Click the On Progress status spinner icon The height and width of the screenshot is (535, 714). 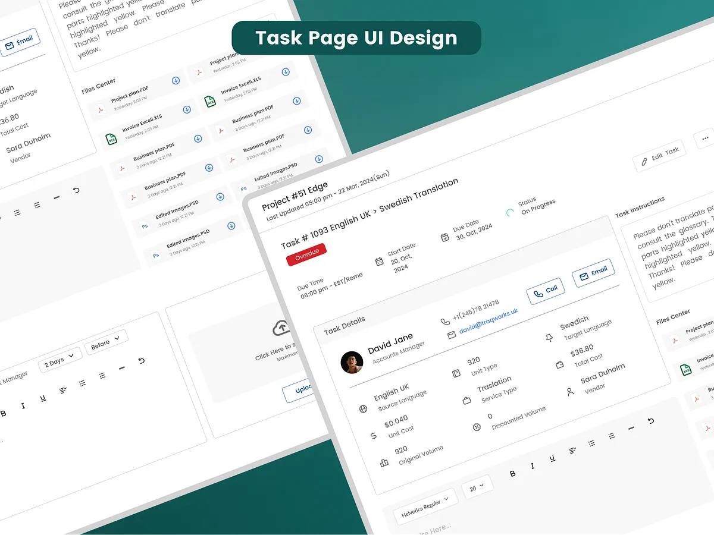pos(510,213)
